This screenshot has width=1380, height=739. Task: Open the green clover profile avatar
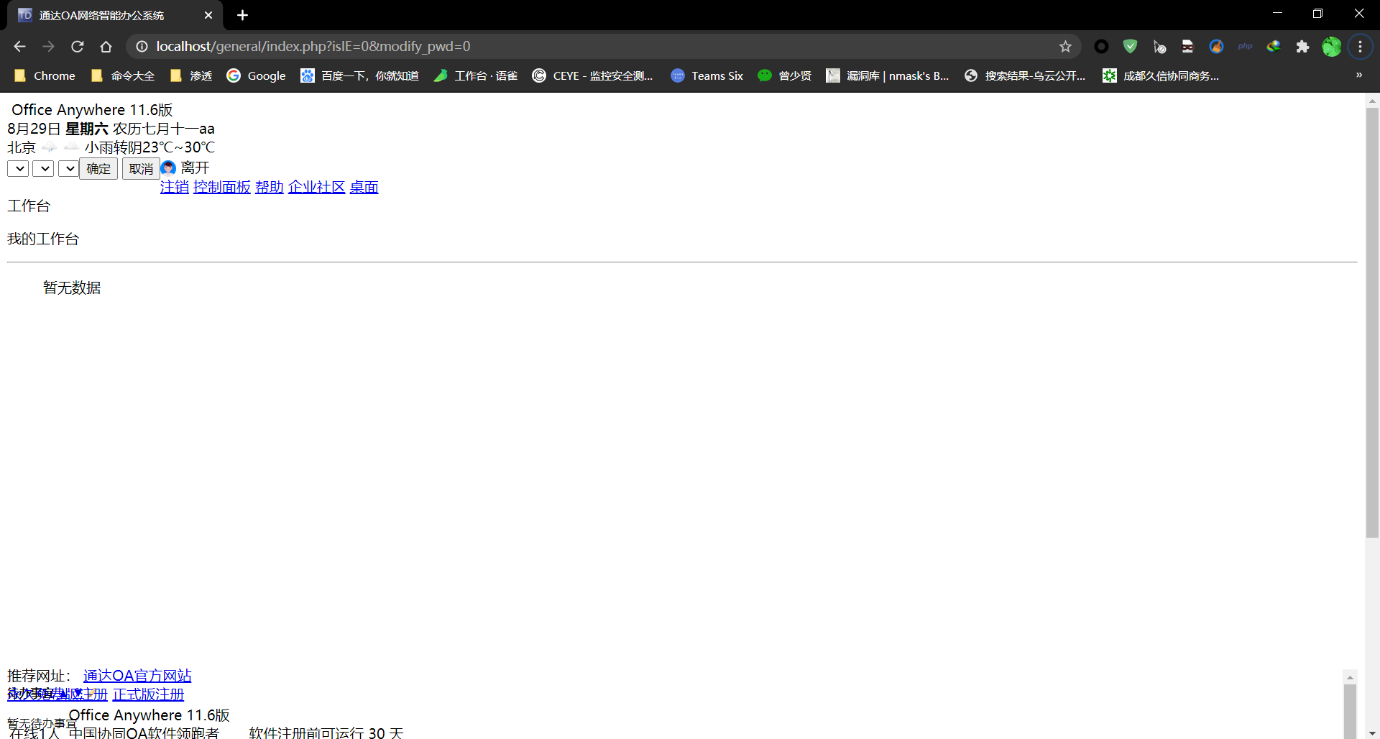1331,47
